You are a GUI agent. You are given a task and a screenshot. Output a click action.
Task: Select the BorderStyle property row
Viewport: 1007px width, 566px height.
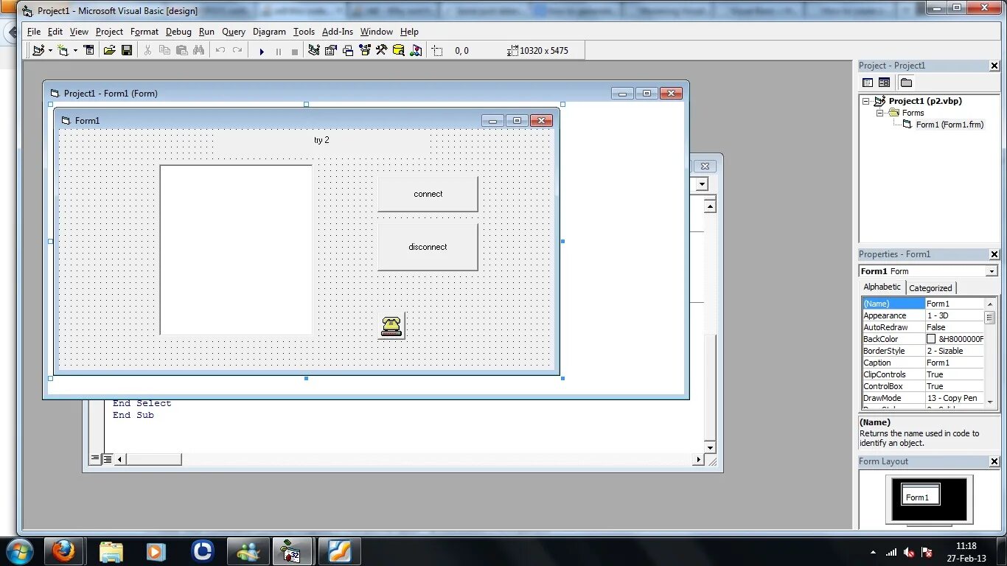923,351
